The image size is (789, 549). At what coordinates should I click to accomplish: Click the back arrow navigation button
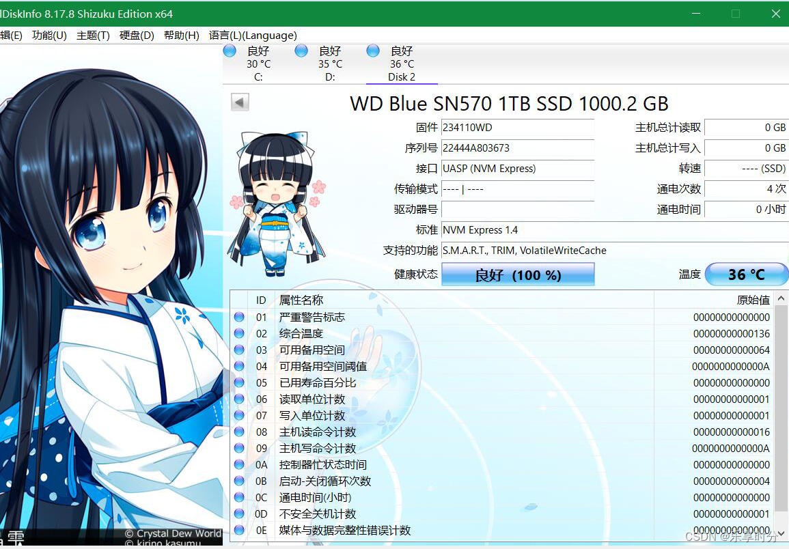(x=239, y=102)
